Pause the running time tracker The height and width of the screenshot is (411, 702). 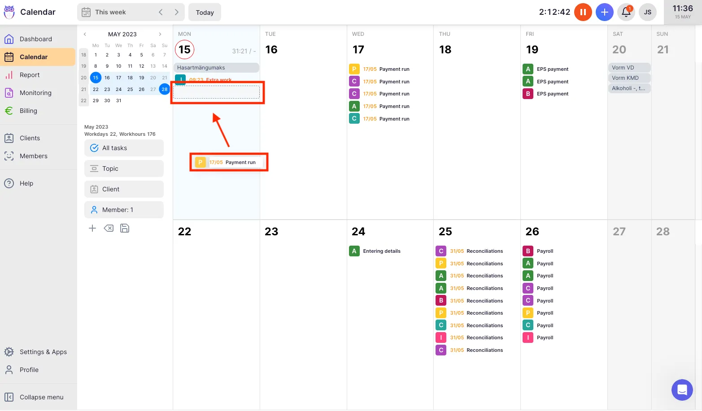pos(583,12)
